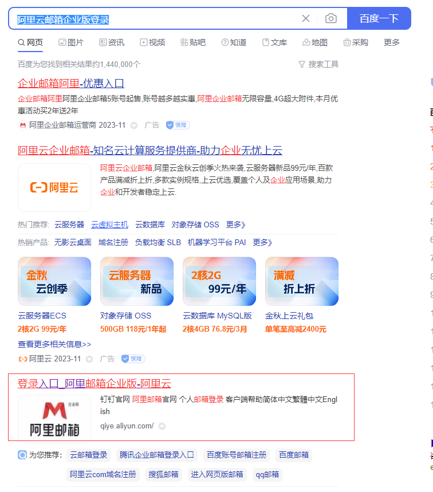Open the 无影云桌面 link
The image size is (433, 492).
73,242
